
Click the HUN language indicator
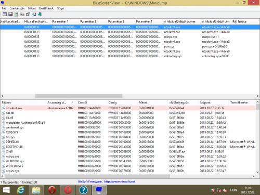point(233,190)
